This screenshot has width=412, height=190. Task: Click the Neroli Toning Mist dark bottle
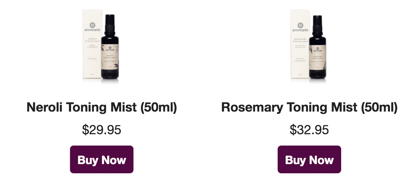tap(110, 47)
